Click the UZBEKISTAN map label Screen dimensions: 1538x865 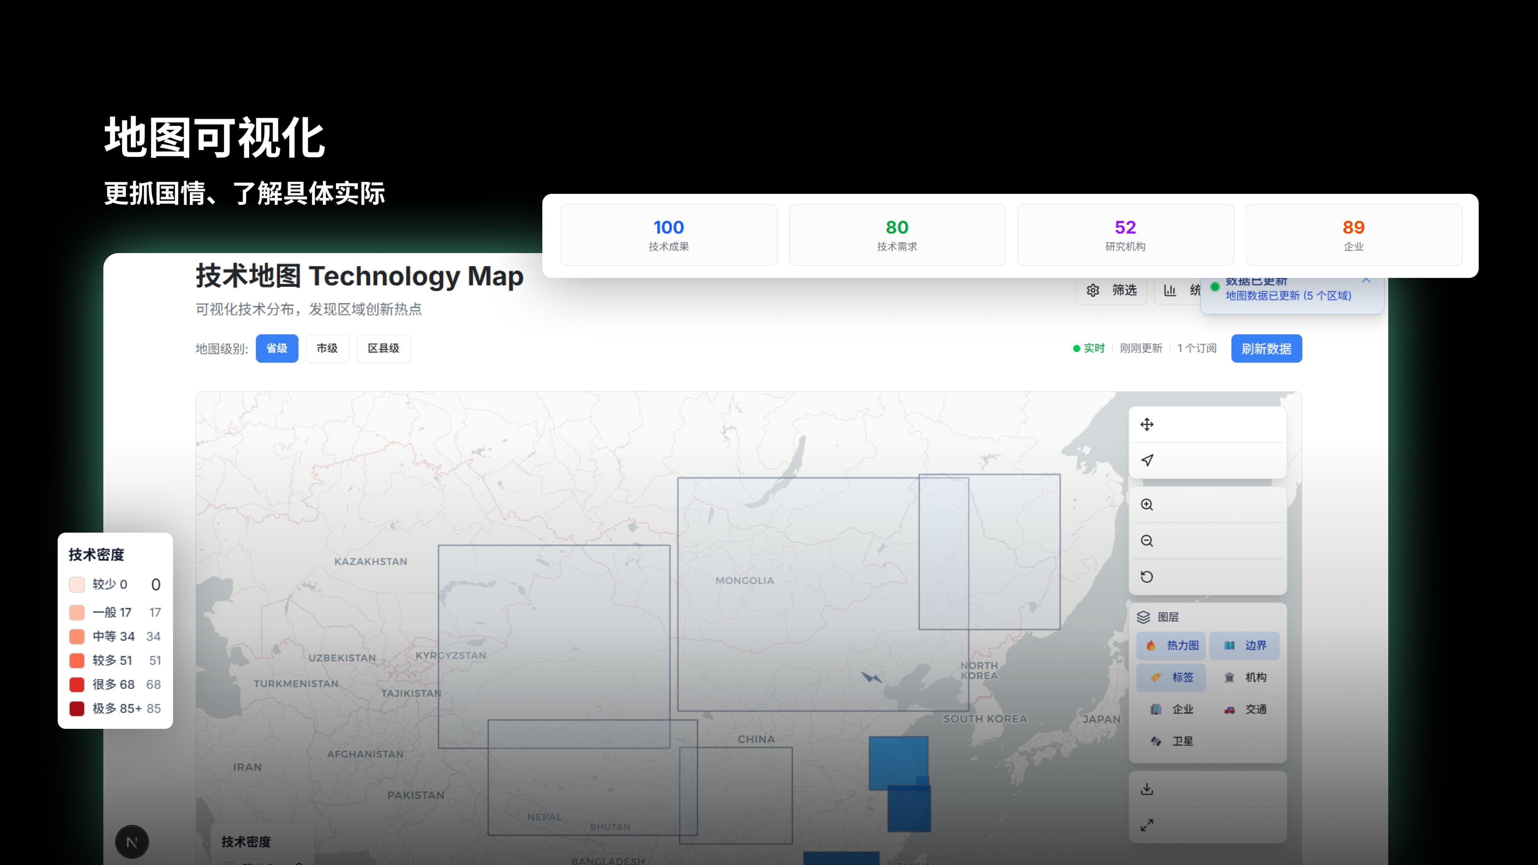point(342,658)
